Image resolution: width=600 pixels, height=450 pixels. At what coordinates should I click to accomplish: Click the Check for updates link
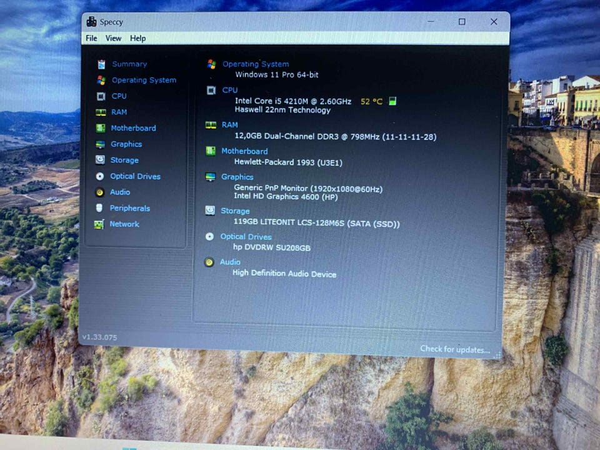(455, 349)
